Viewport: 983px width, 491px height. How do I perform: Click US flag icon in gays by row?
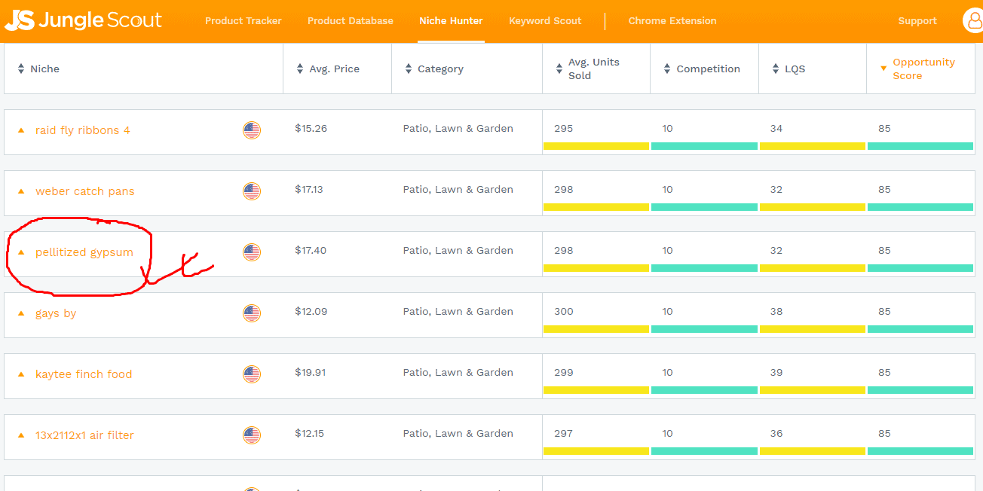coord(252,313)
